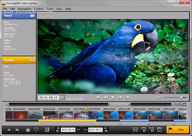Click the thumbs-up Keep fragment icon

[28, 130]
